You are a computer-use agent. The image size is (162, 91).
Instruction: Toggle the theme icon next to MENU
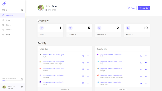coord(22,10)
